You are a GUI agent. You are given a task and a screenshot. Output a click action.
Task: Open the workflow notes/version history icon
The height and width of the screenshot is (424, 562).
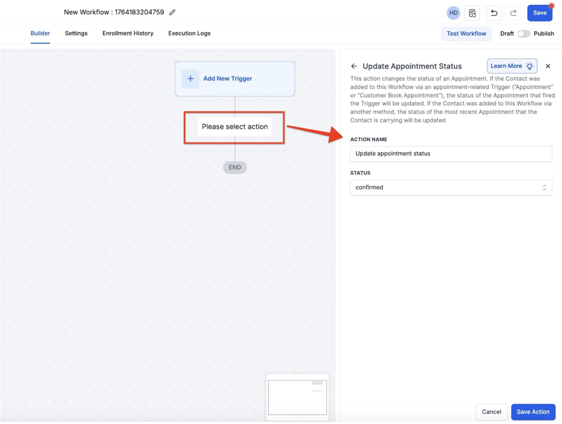pos(472,13)
